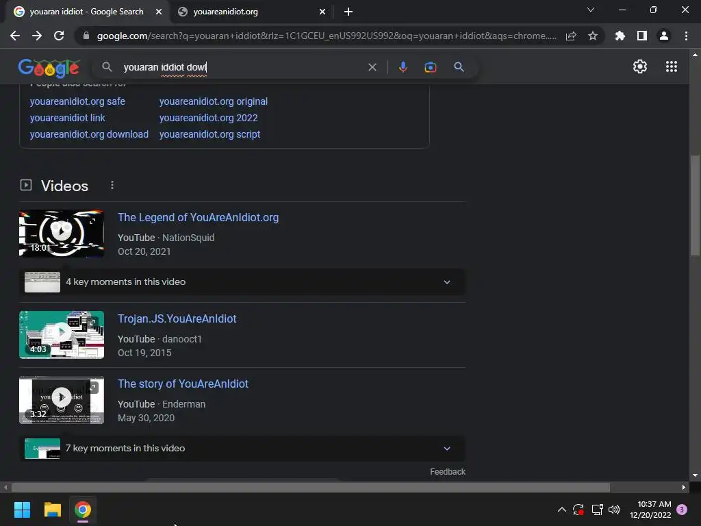The image size is (701, 526).
Task: Expand 4 key moments in this video
Action: pyautogui.click(x=242, y=281)
